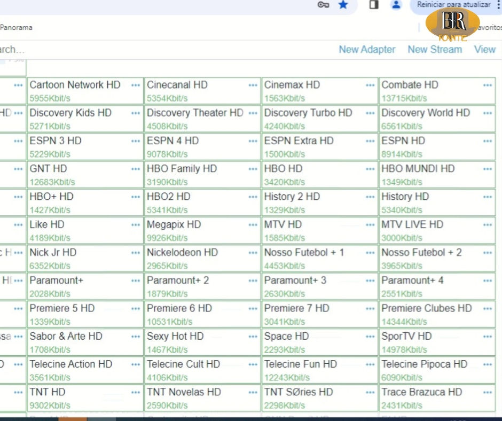Click New Stream link
This screenshot has height=421, width=502.
(x=435, y=49)
